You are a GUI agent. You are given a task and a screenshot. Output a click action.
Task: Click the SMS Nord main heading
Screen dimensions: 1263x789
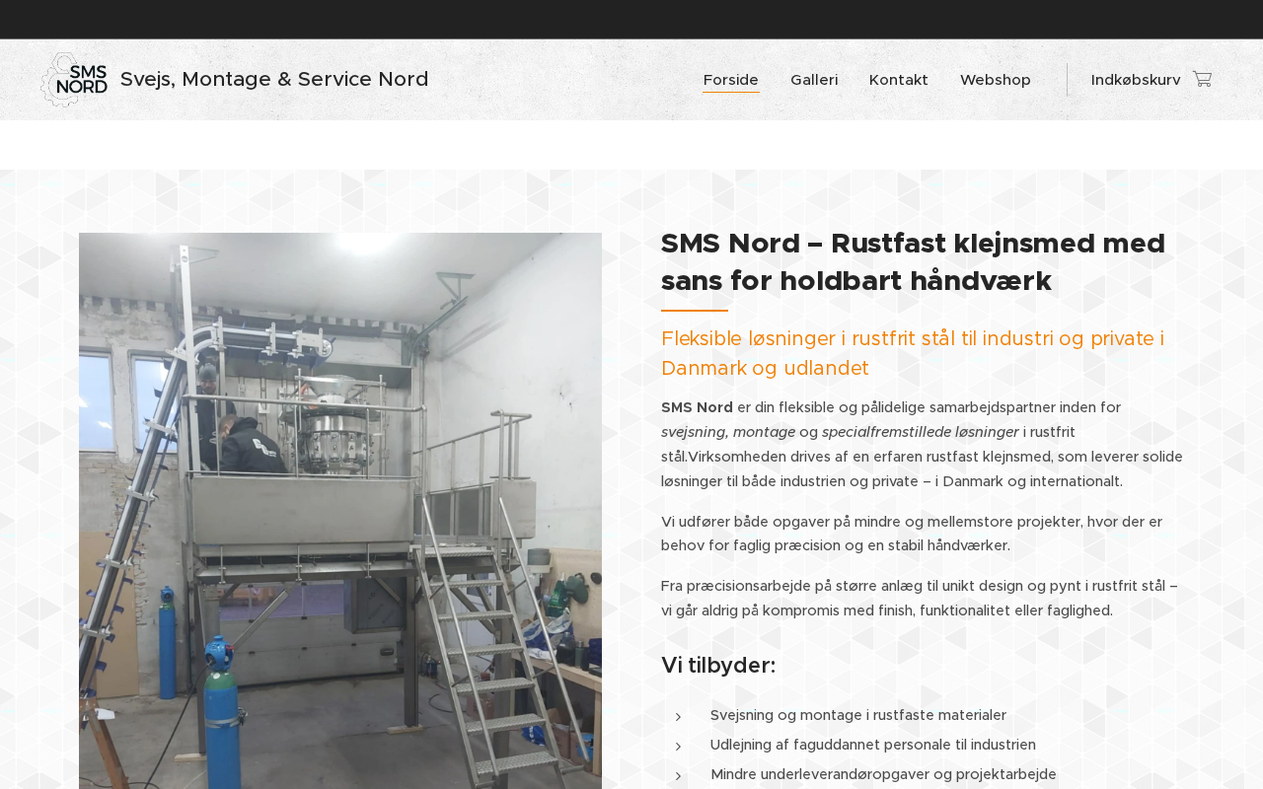tap(913, 262)
